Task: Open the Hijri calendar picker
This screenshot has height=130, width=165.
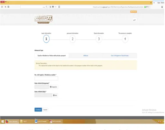Action: pyautogui.click(x=55, y=95)
